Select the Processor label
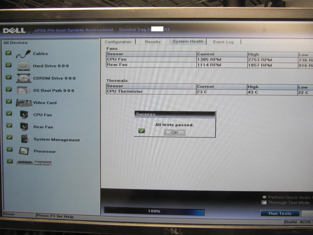Screen dimensions: 313x235 click(45, 151)
